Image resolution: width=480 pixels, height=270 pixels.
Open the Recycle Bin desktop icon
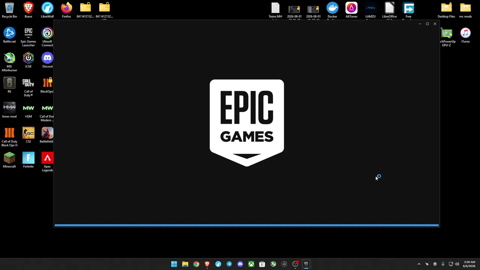click(x=9, y=10)
